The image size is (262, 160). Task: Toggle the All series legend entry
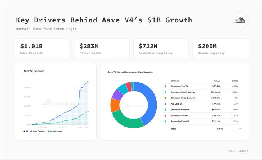[x=25, y=132]
